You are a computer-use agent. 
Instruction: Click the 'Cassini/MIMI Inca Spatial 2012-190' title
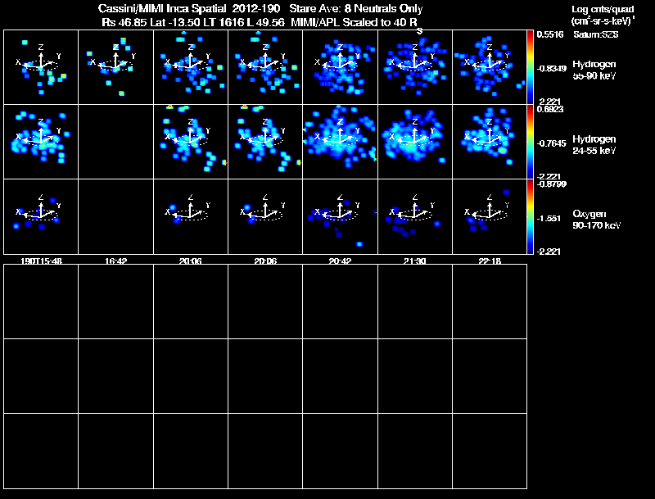pos(189,8)
